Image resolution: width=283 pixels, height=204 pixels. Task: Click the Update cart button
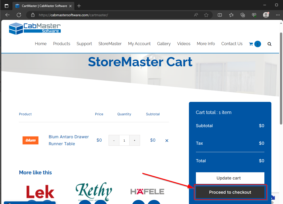tap(230, 178)
